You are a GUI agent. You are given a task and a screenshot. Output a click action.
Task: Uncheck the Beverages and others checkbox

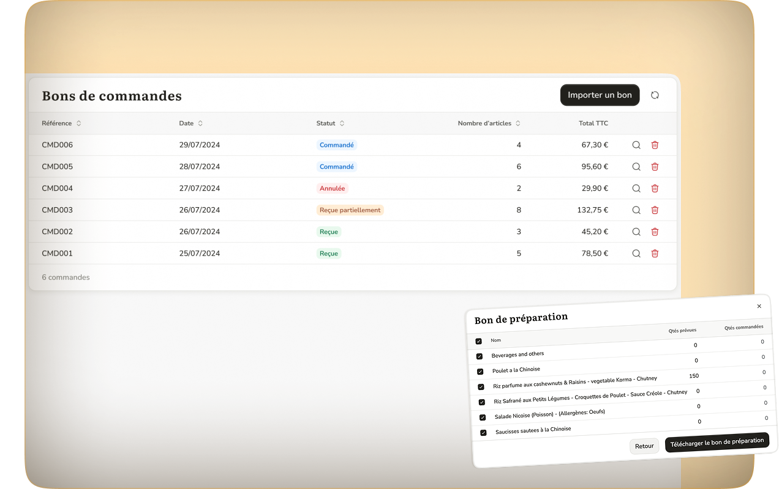(480, 356)
